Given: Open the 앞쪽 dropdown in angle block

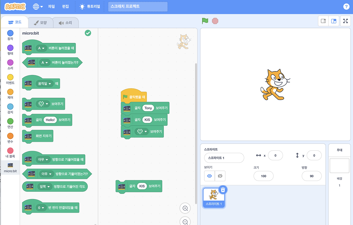Looking at the screenshot, I should pyautogui.click(x=45, y=186).
